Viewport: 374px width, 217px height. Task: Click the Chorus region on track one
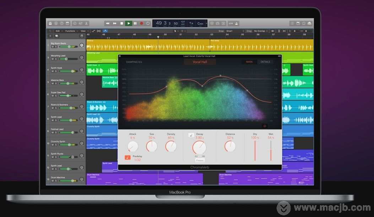pos(148,45)
